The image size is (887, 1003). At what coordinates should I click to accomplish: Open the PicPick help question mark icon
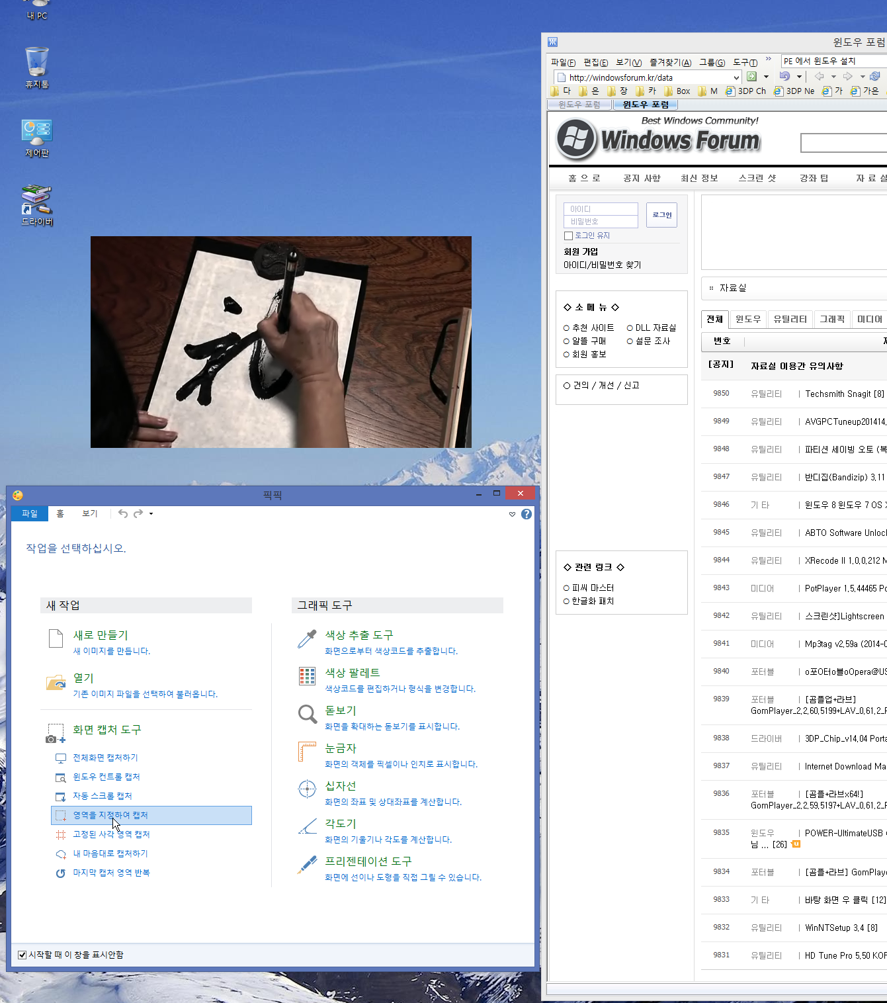click(527, 514)
